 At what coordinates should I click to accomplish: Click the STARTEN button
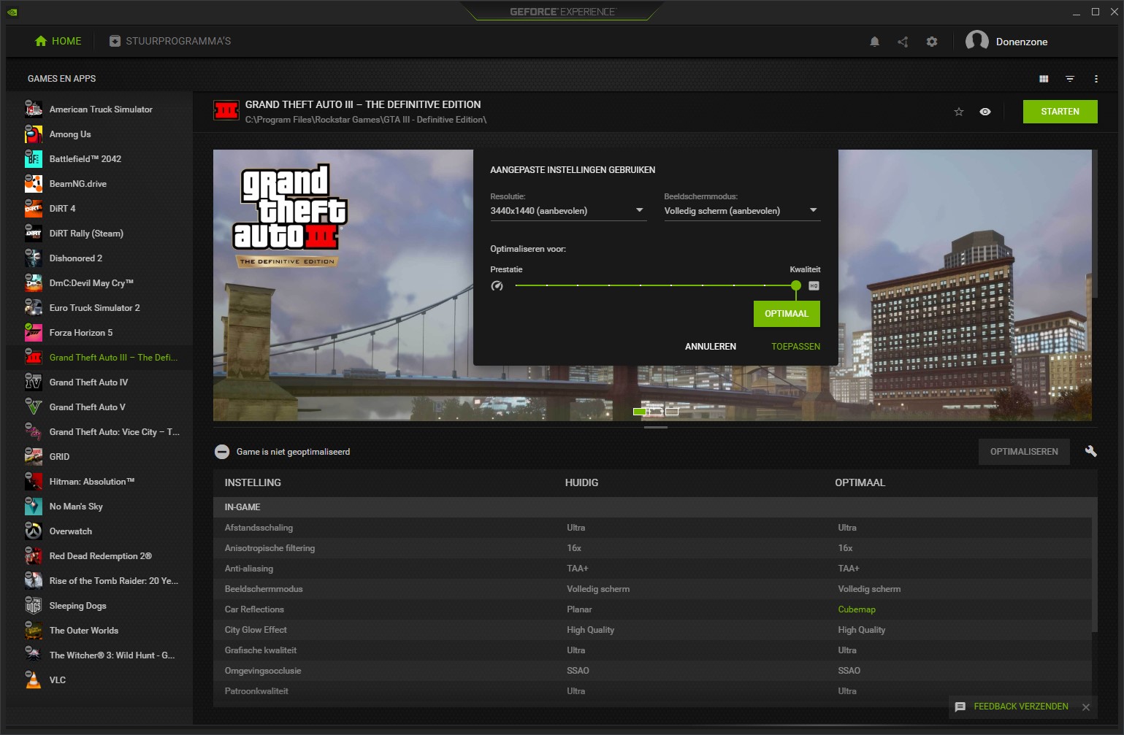pyautogui.click(x=1060, y=112)
